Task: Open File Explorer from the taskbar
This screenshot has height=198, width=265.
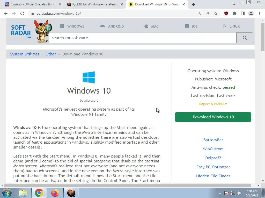Action: click(x=23, y=193)
